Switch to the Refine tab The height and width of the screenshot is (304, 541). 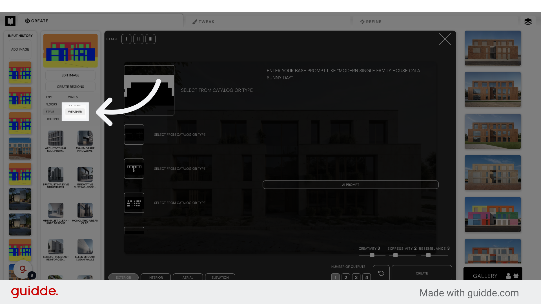(x=371, y=22)
